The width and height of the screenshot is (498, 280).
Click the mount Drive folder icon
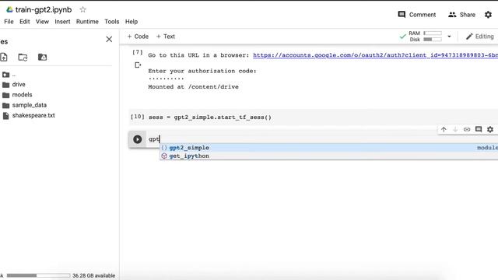(x=42, y=57)
